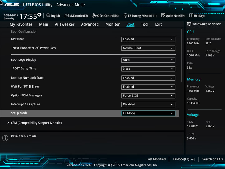The image size is (225, 169).
Task: Open the Interrupt 19 Capture dropdown
Action: pyautogui.click(x=148, y=105)
